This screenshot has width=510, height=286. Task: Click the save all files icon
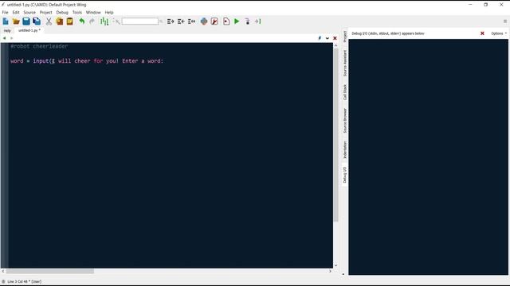pos(37,21)
